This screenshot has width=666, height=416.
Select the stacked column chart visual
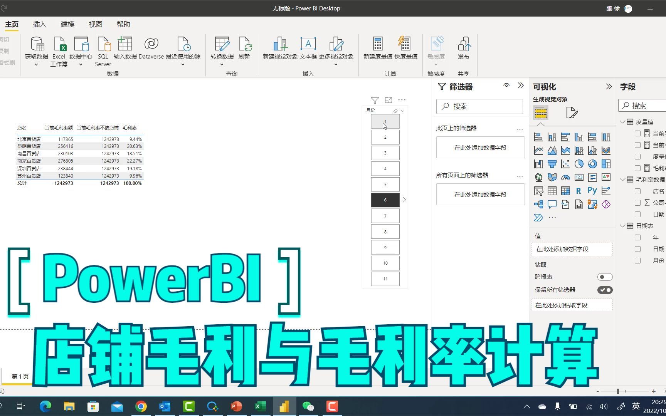(552, 137)
